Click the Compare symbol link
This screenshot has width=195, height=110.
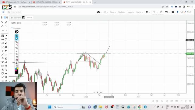(16, 28)
